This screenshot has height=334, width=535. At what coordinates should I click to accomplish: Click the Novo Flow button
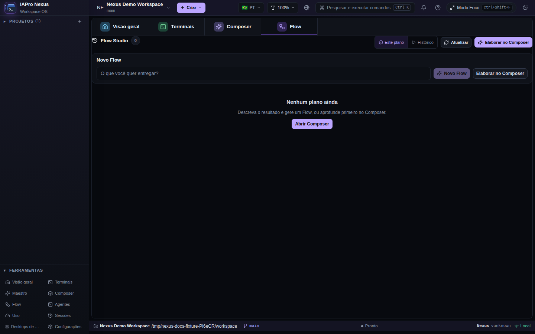pos(452,73)
